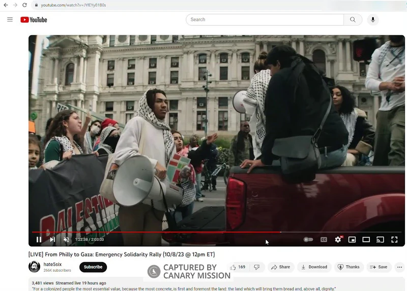The width and height of the screenshot is (407, 291).
Task: Like the video
Action: [237, 267]
